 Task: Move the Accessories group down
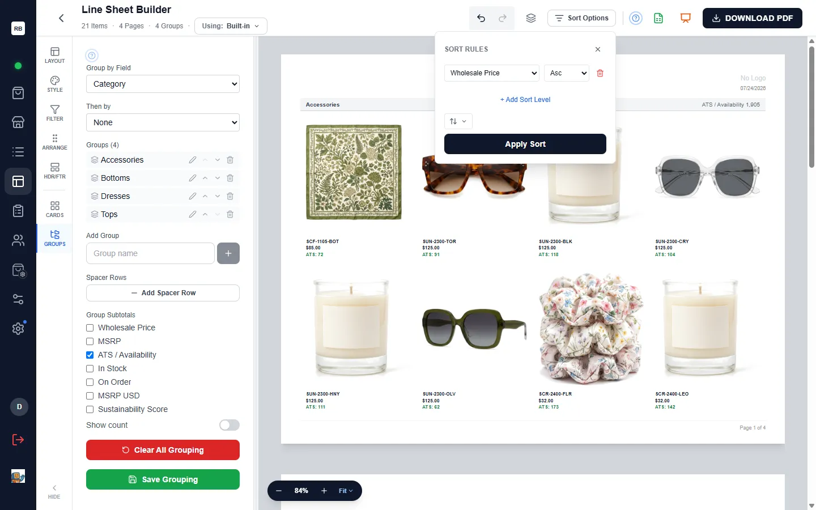pos(218,160)
